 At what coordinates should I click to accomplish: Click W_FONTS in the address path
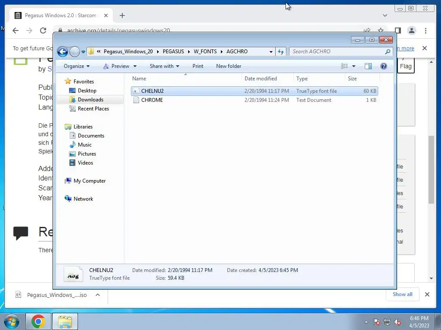(205, 52)
